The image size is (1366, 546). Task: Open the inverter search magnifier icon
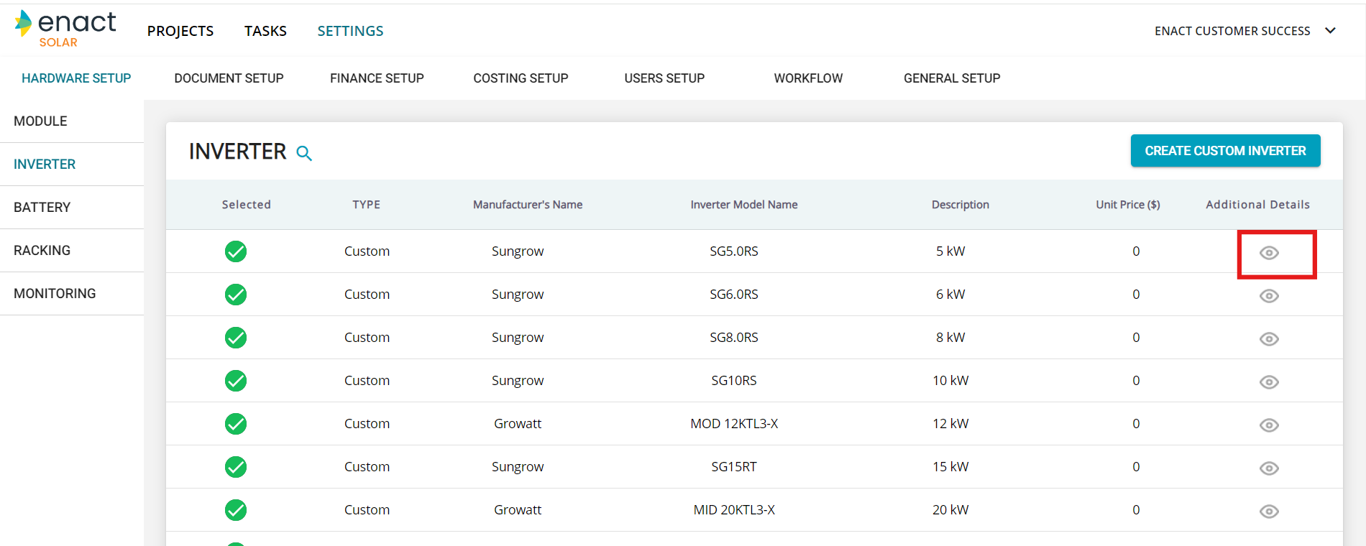point(304,153)
